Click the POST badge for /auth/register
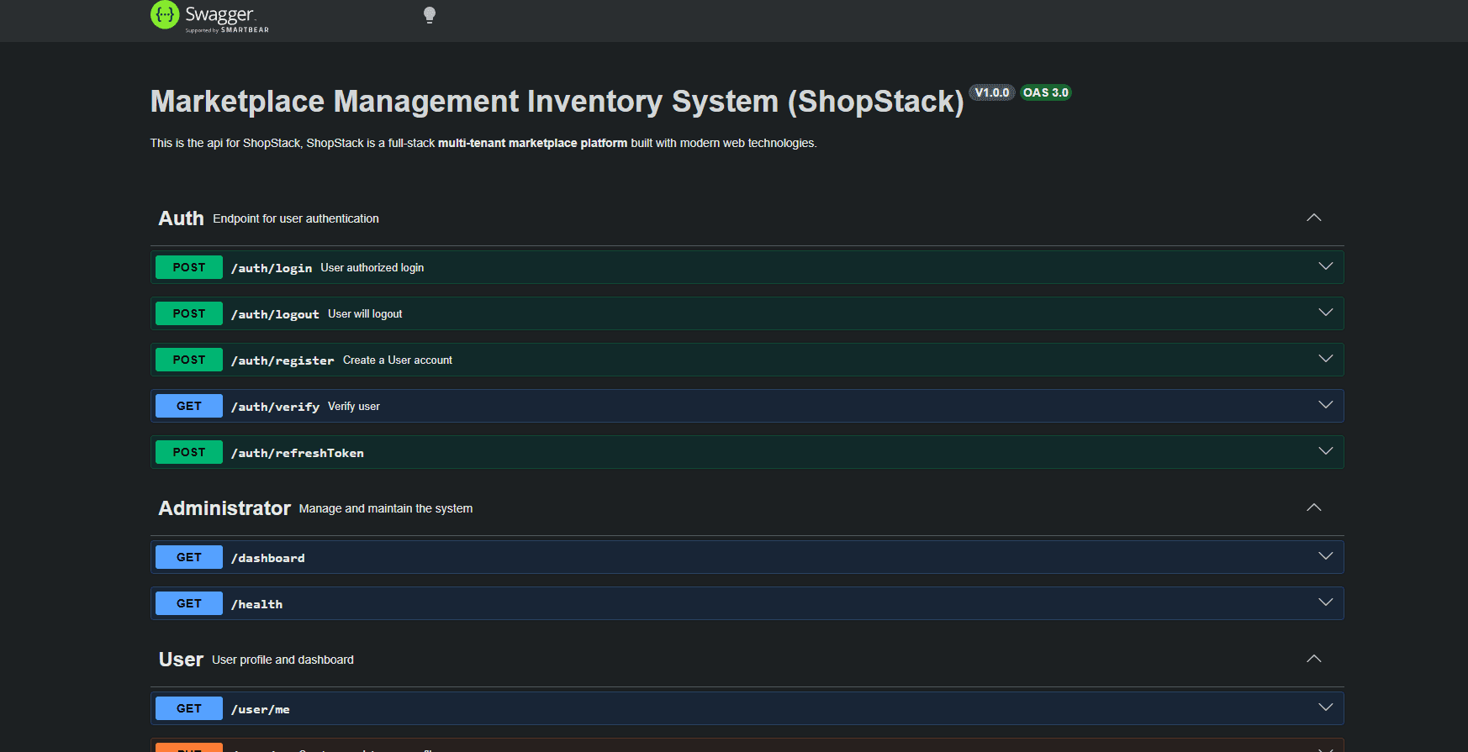The image size is (1468, 752). click(189, 360)
